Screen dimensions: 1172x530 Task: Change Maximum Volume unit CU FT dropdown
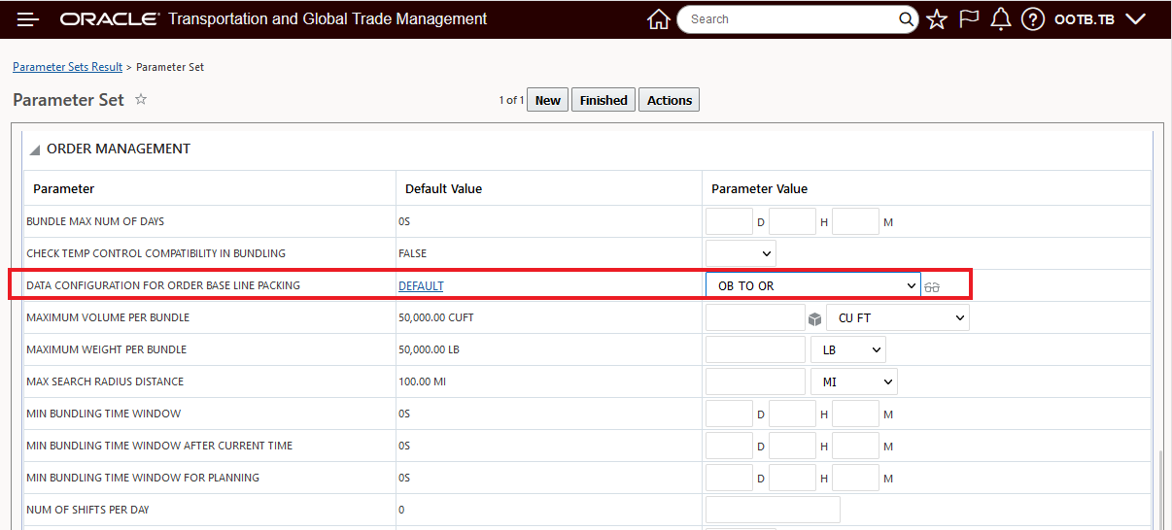(897, 317)
